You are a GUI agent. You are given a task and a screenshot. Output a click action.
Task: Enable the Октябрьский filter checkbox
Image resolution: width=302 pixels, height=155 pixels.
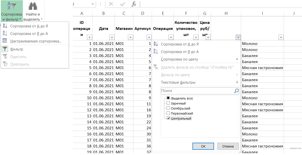pos(168,108)
